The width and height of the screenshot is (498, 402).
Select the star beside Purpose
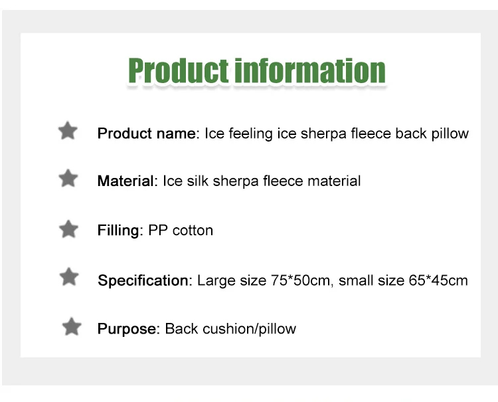click(x=71, y=327)
